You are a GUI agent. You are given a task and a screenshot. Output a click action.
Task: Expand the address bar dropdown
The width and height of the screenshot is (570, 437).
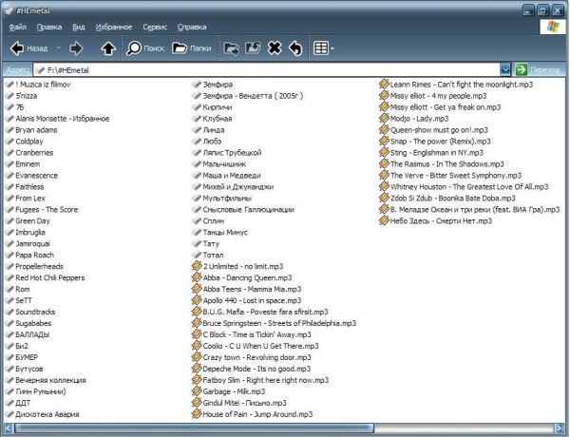tap(505, 69)
